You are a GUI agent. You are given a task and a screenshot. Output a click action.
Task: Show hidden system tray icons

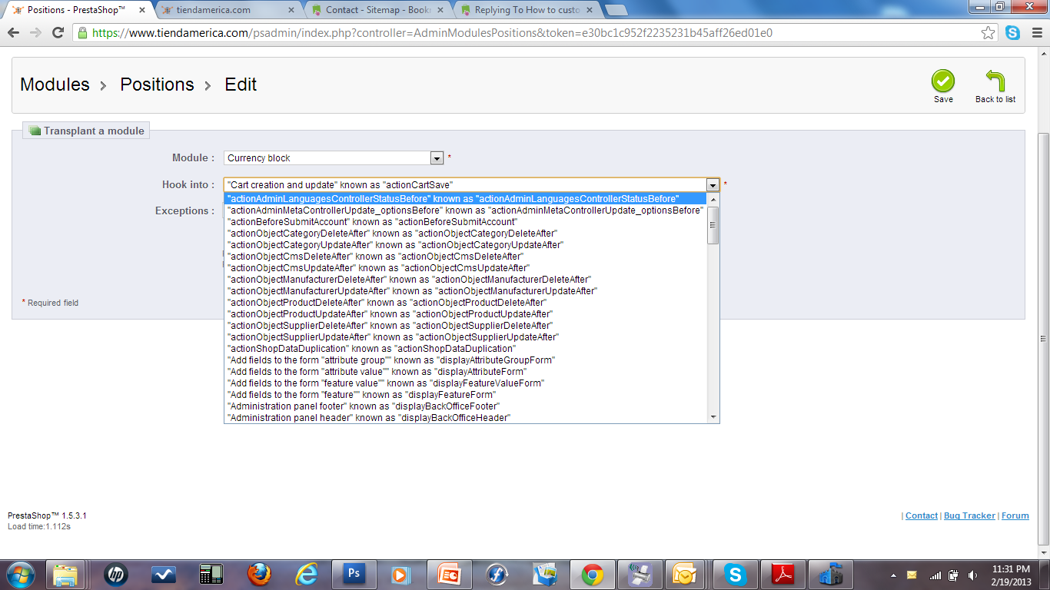click(x=893, y=575)
